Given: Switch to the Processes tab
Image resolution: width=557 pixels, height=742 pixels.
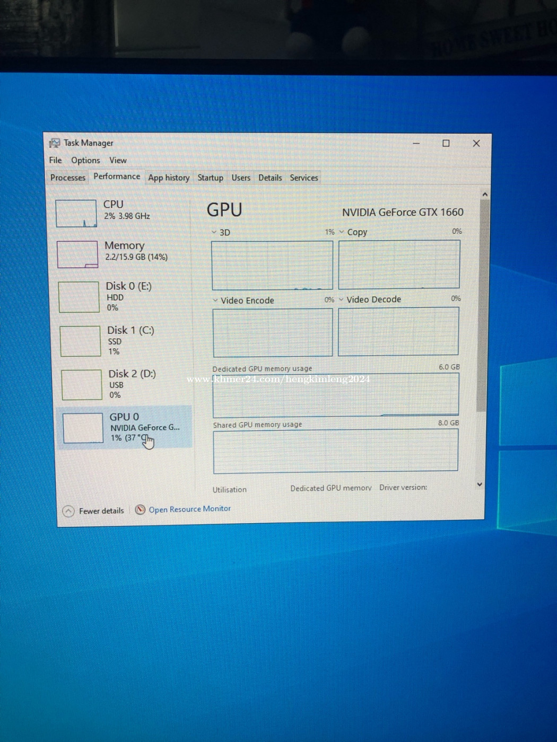Looking at the screenshot, I should pos(67,178).
